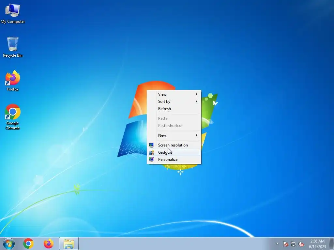Open the New submenu

[x=174, y=135]
